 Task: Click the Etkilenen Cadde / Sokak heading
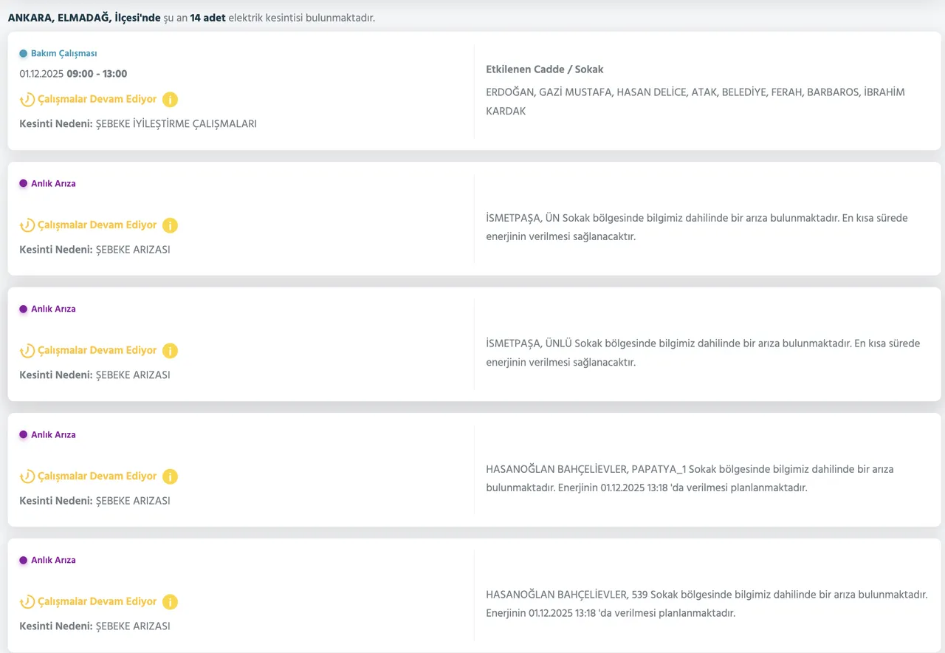pyautogui.click(x=544, y=69)
